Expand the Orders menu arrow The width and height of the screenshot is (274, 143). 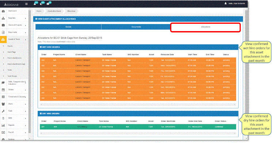click(x=26, y=90)
